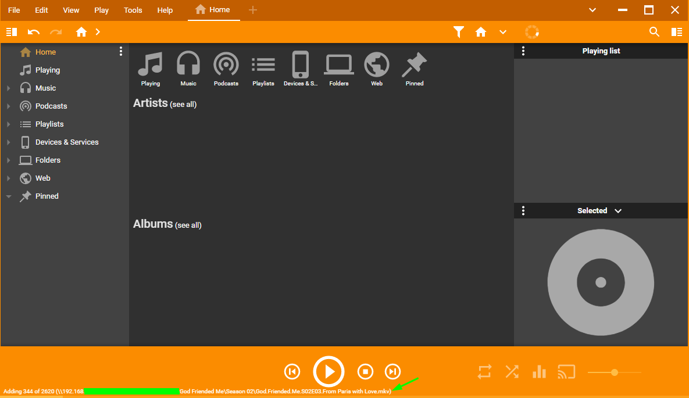
Task: Expand the Playlists tree node
Action: 9,125
